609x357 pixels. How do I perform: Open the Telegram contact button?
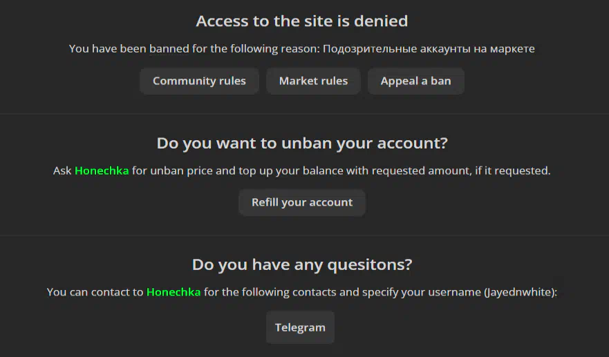coord(300,327)
